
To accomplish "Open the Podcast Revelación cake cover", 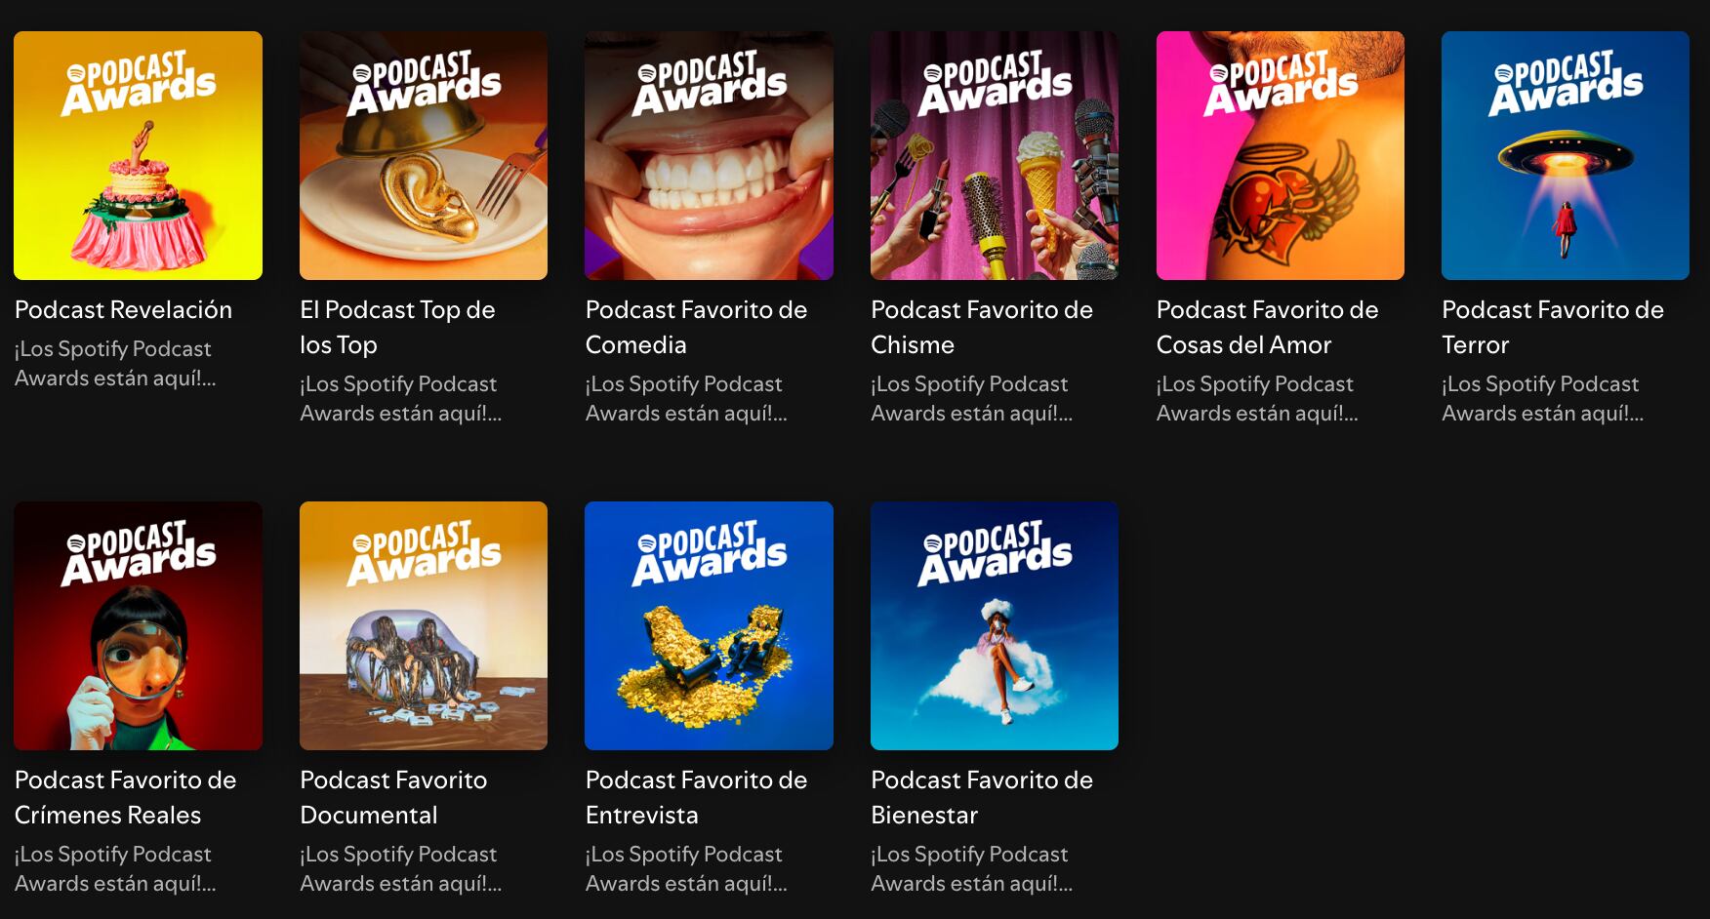I will click(138, 155).
